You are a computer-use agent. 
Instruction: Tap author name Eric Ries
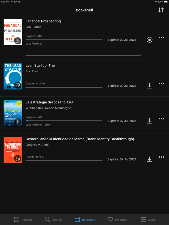click(x=32, y=71)
